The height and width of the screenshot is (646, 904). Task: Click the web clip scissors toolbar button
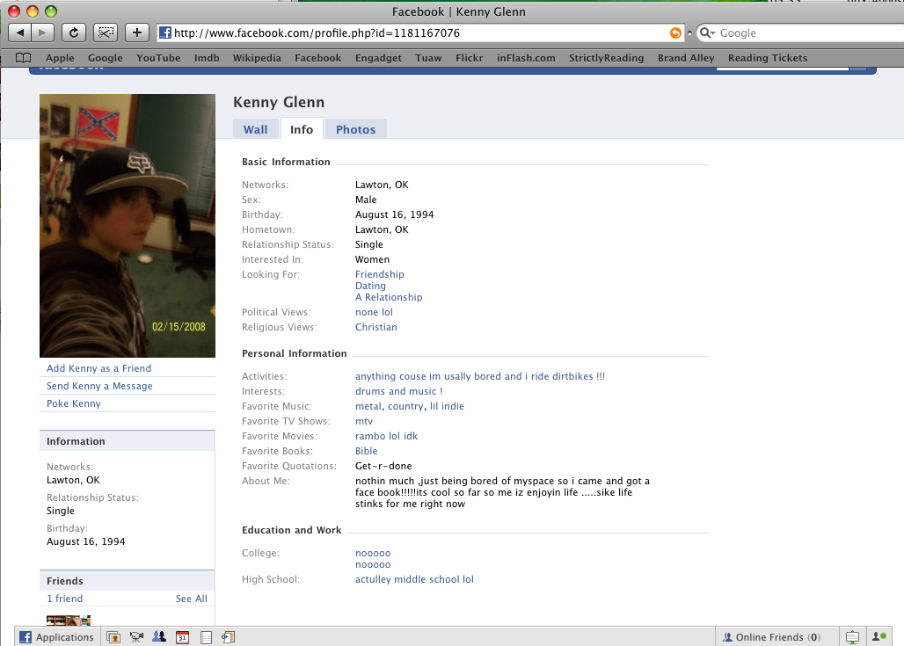tap(106, 33)
